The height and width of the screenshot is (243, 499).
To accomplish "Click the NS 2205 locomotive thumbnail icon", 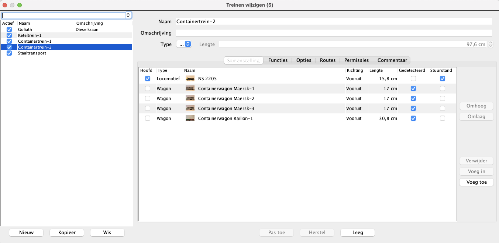I will [190, 78].
